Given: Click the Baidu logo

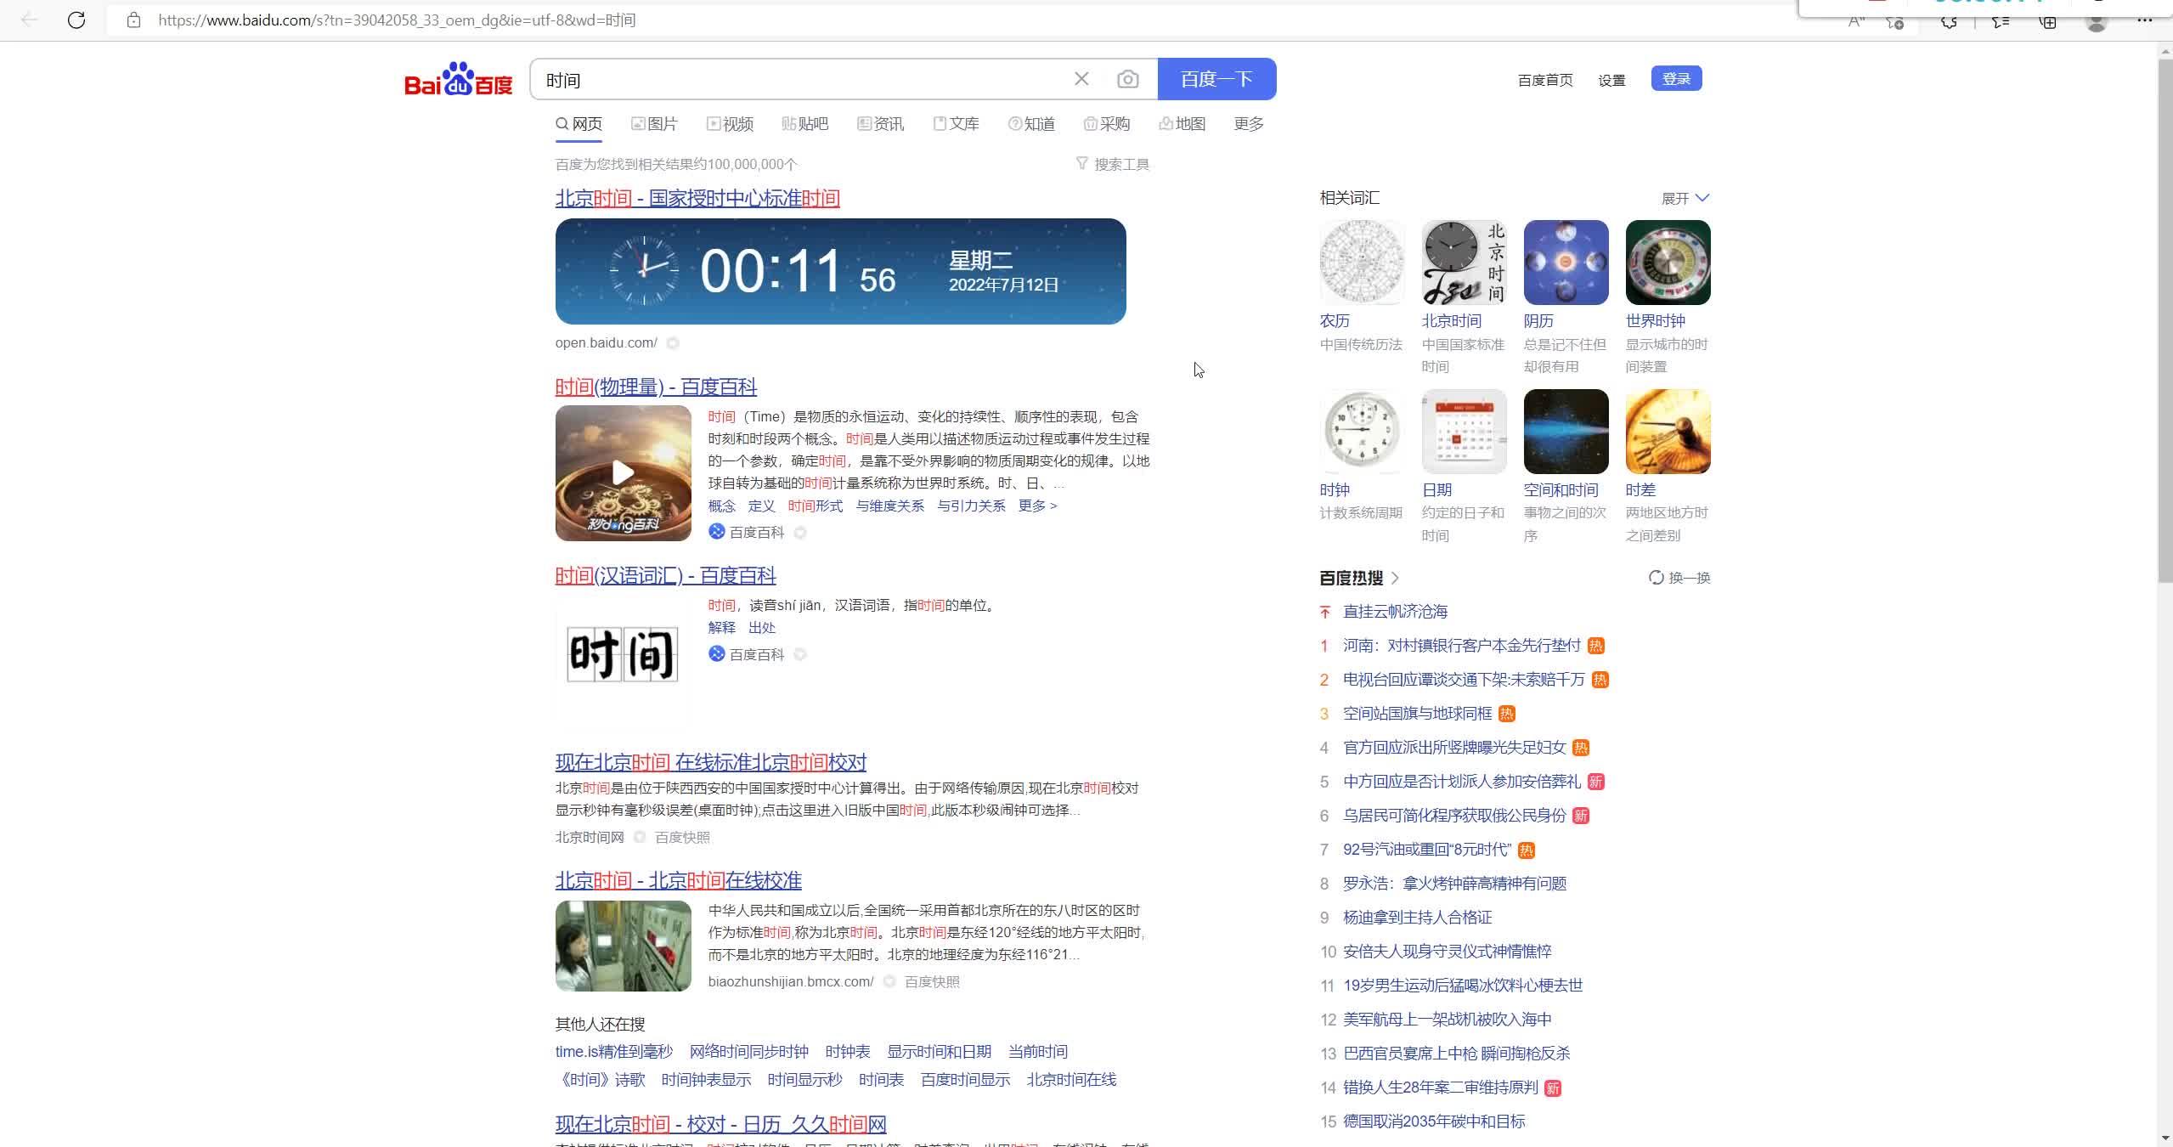Looking at the screenshot, I should (x=459, y=79).
